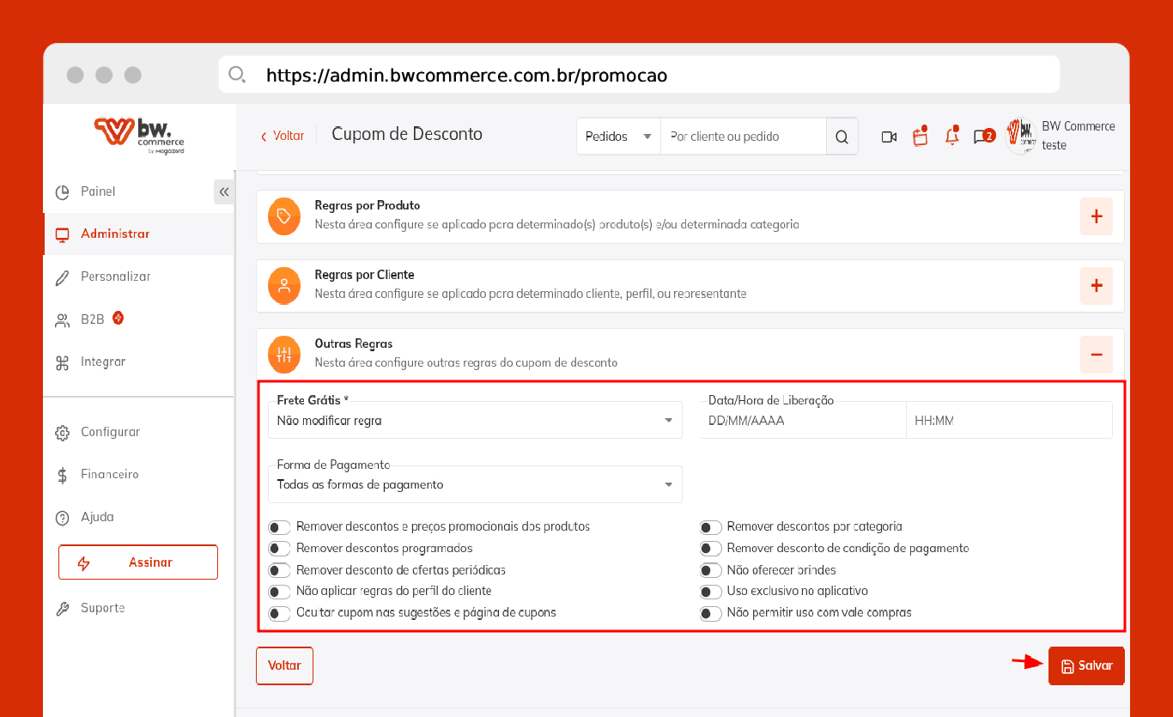Click the calendar icon in top bar

(x=920, y=136)
